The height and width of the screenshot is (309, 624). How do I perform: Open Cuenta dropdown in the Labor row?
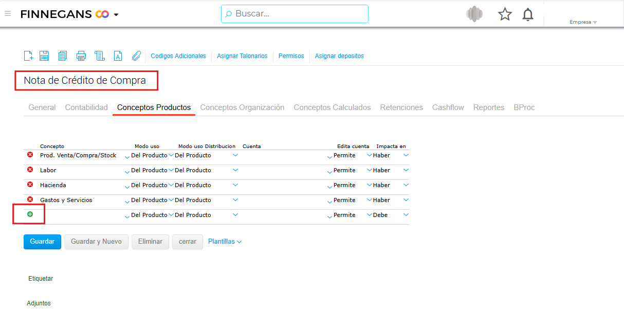(329, 172)
